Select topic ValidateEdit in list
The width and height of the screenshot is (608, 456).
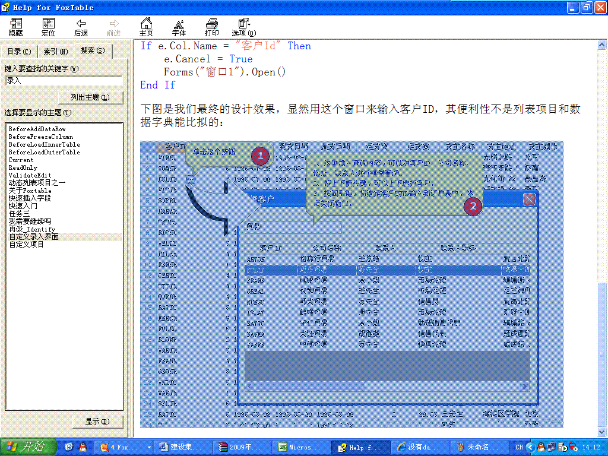click(x=30, y=175)
